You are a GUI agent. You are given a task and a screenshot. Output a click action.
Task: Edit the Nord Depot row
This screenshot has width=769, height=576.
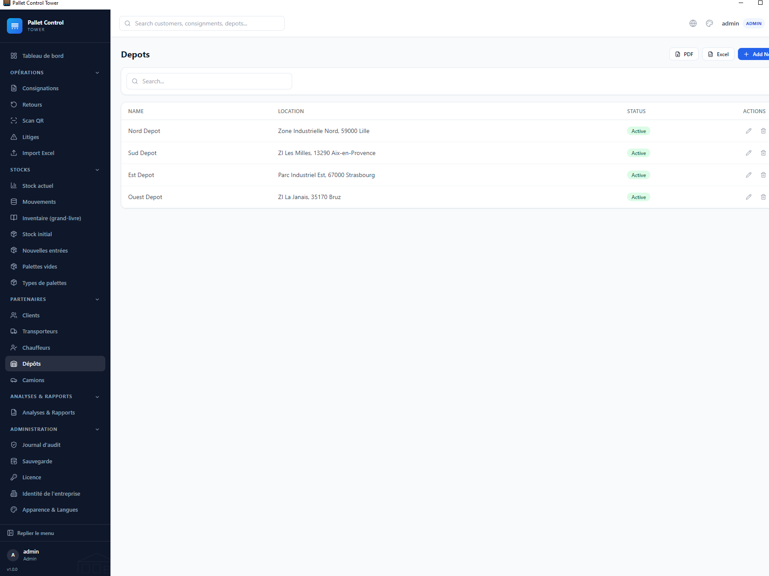tap(749, 131)
